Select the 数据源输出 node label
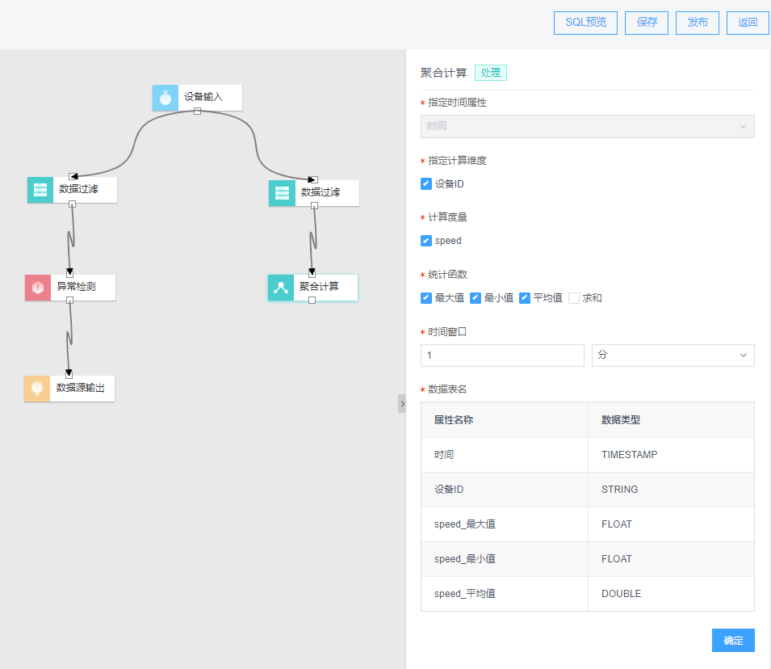The width and height of the screenshot is (771, 669). tap(81, 388)
